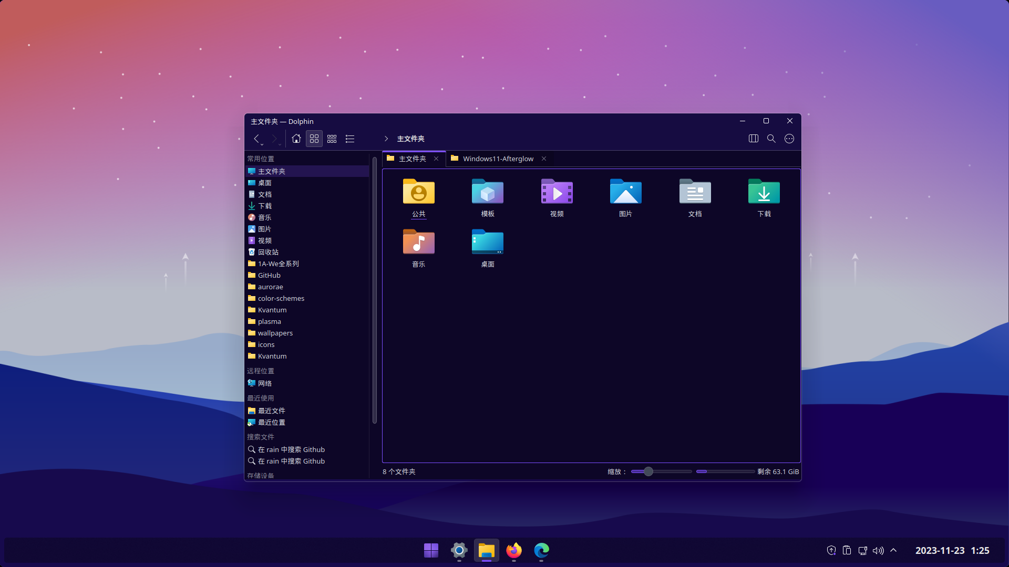The width and height of the screenshot is (1009, 567).
Task: Click 主文件夹 in the location bar
Action: 410,139
